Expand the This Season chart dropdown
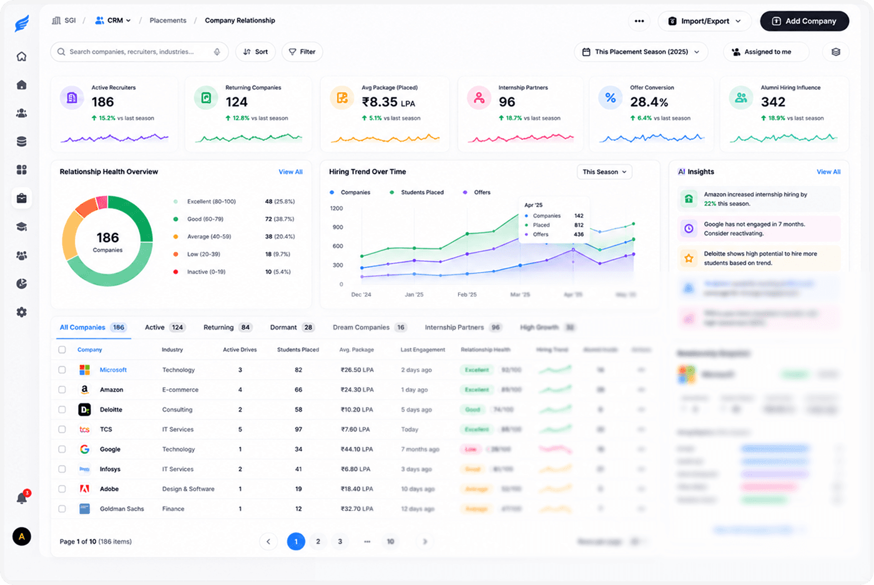This screenshot has height=585, width=874. click(604, 172)
